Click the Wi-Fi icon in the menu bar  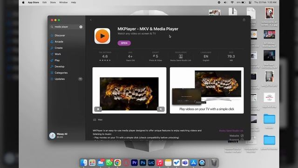point(232,2)
